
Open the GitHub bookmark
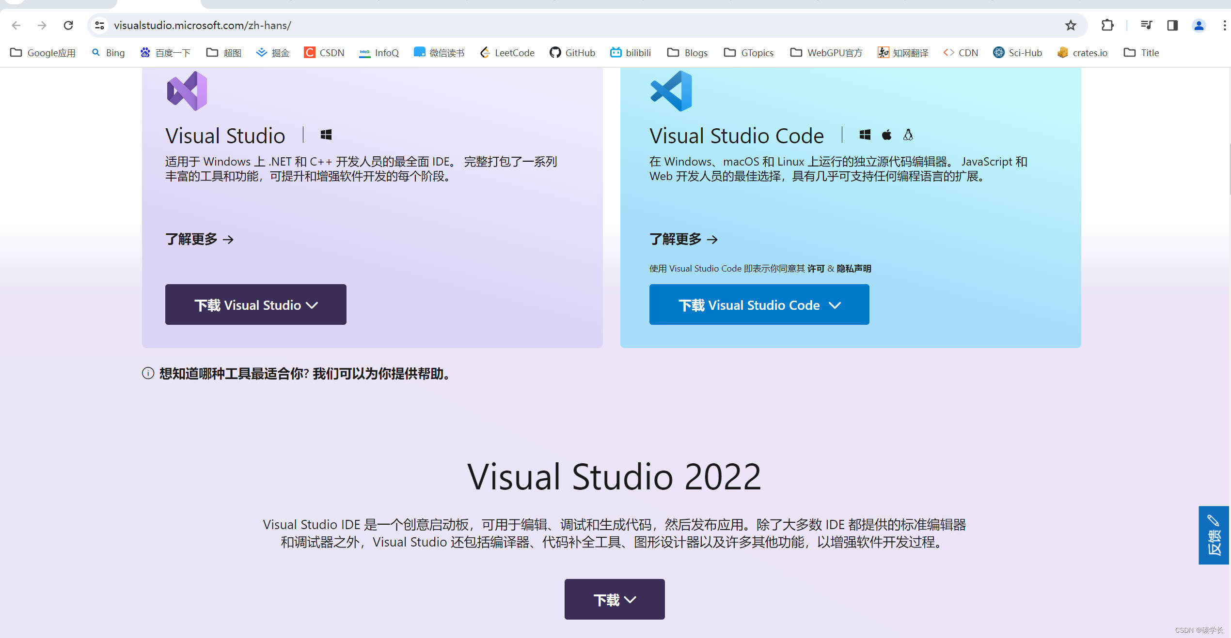[x=572, y=53]
